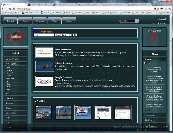This screenshot has height=133, width=173.
Task: Open the last My Sites thumbnail with dark header
Action: pos(122,113)
